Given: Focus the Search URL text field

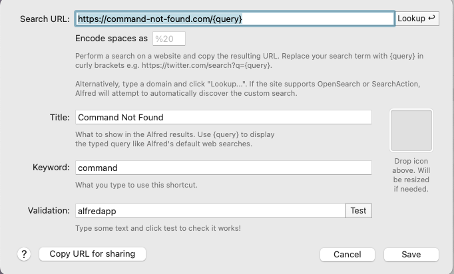Looking at the screenshot, I should click(234, 19).
